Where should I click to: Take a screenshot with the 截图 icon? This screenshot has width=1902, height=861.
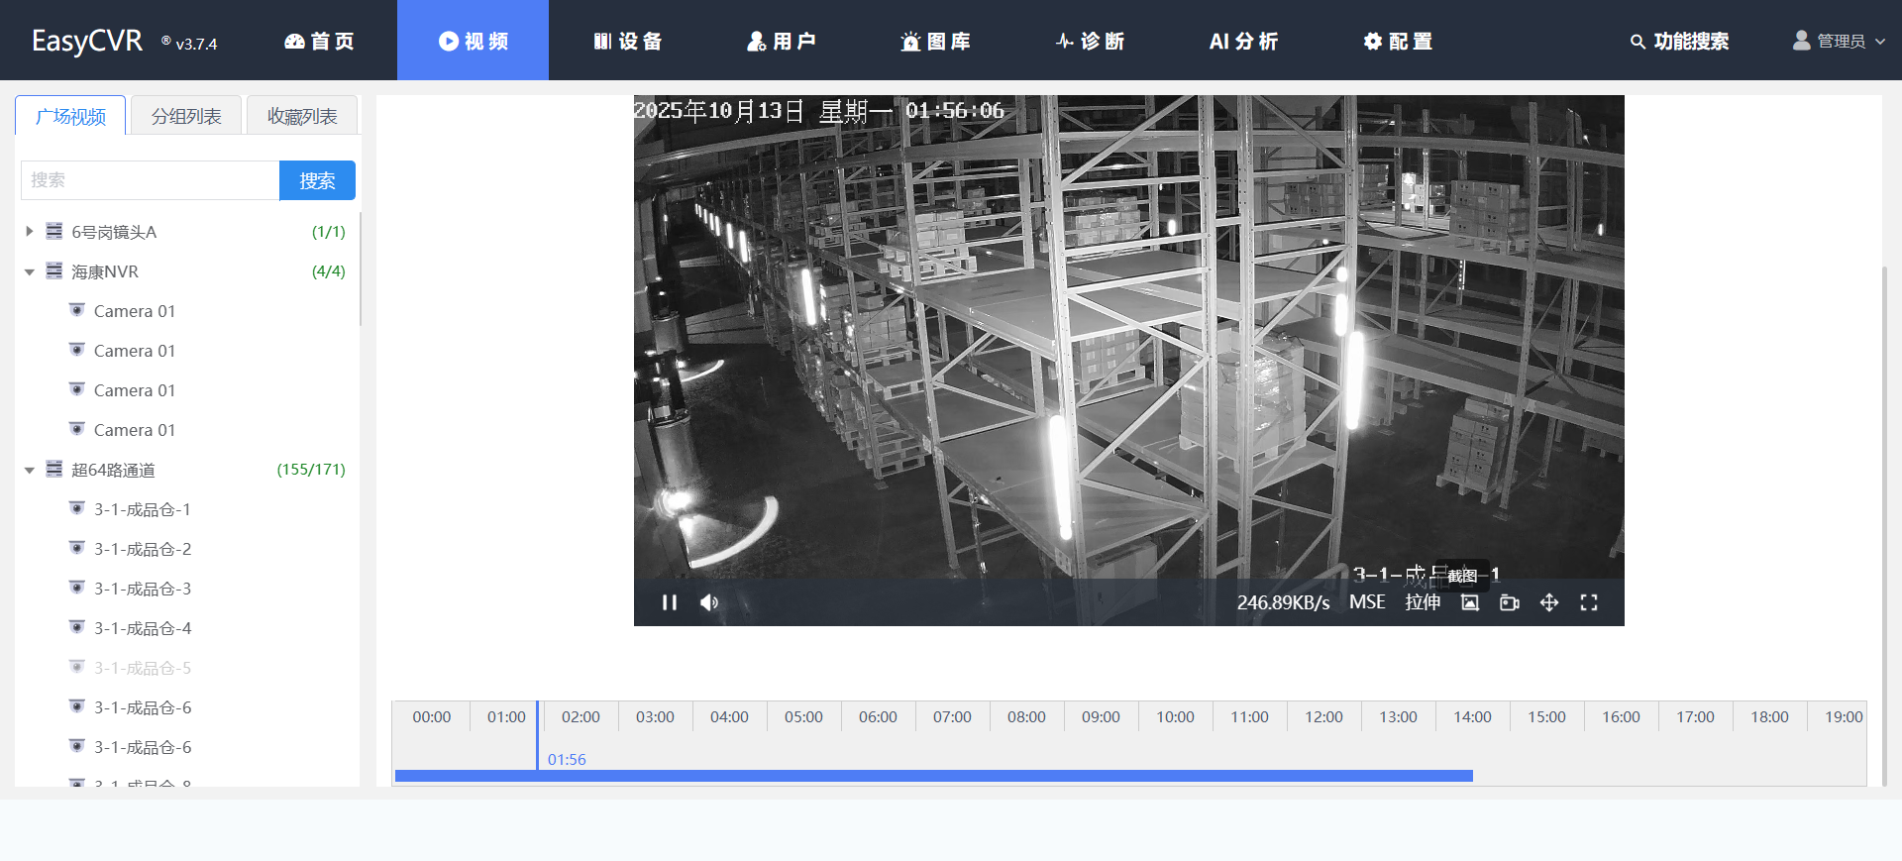[x=1470, y=602]
